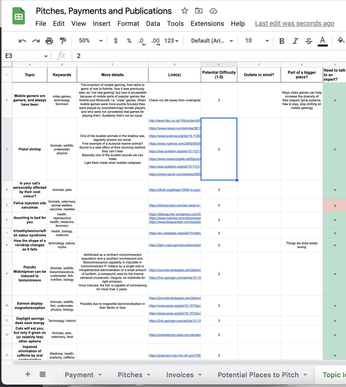
Task: Print the spreadsheet
Action: (x=49, y=41)
